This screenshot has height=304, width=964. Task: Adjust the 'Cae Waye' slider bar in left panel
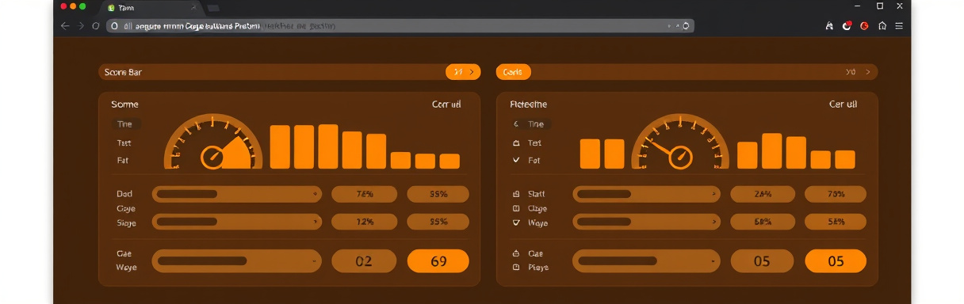click(x=236, y=260)
